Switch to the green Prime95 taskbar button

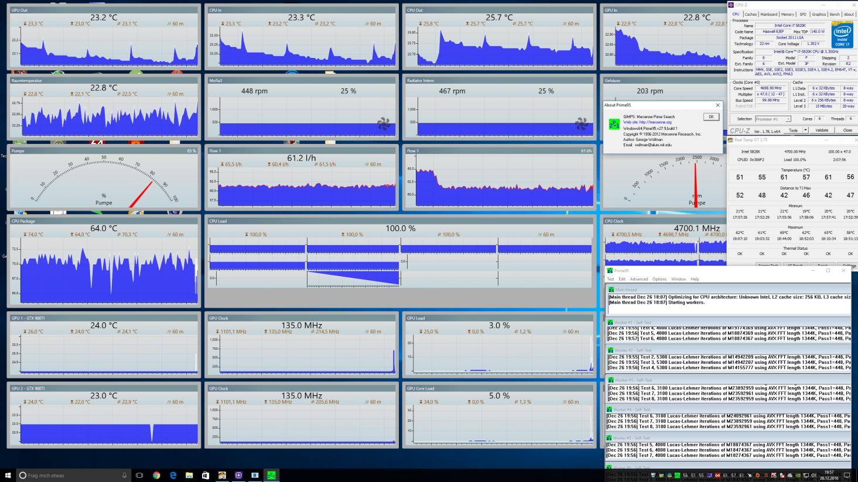pyautogui.click(x=271, y=475)
